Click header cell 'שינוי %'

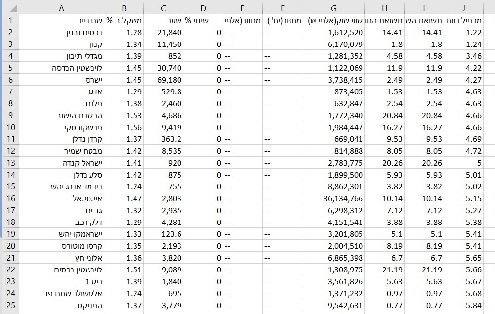(203, 20)
